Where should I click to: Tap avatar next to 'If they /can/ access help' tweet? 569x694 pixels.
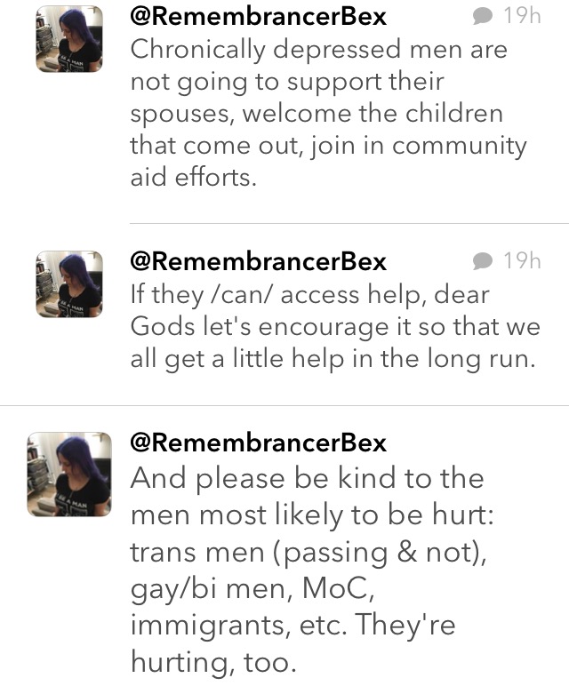pos(69,284)
